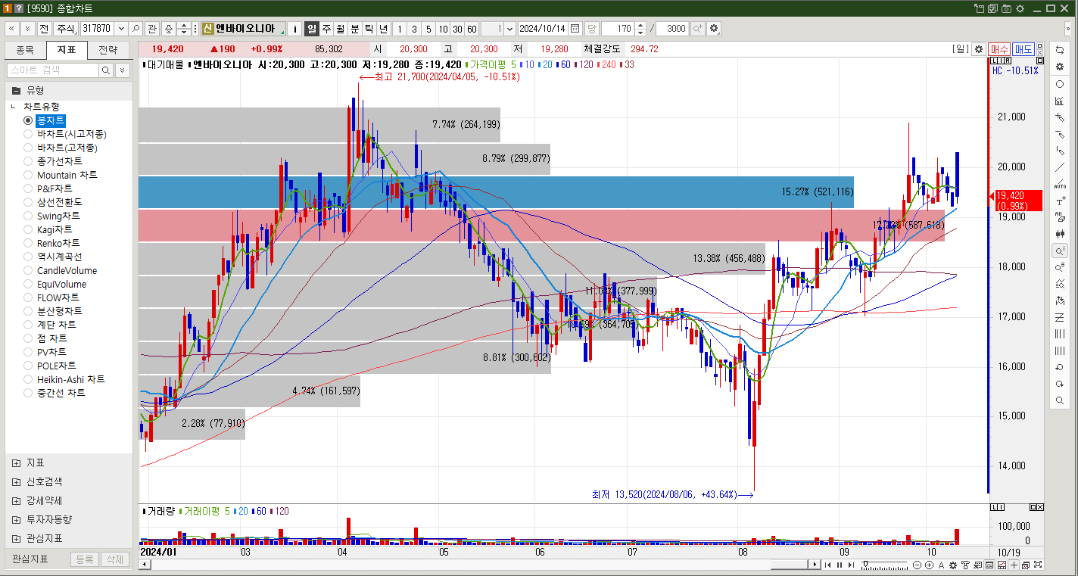1078x576 pixels.
Task: Open the calendar date picker icon
Action: tap(575, 29)
